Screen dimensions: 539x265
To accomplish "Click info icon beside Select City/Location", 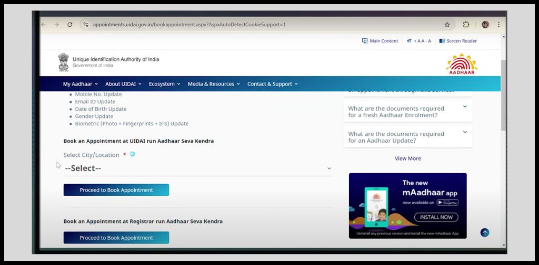I will coord(132,154).
